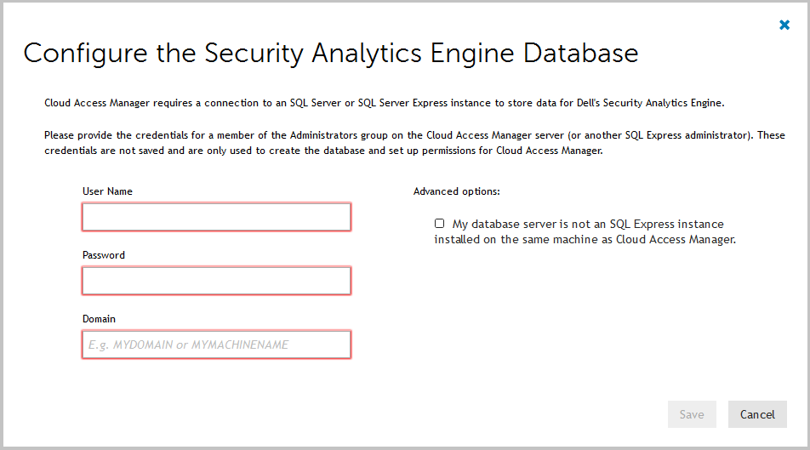Click the "Password" field label

[104, 255]
